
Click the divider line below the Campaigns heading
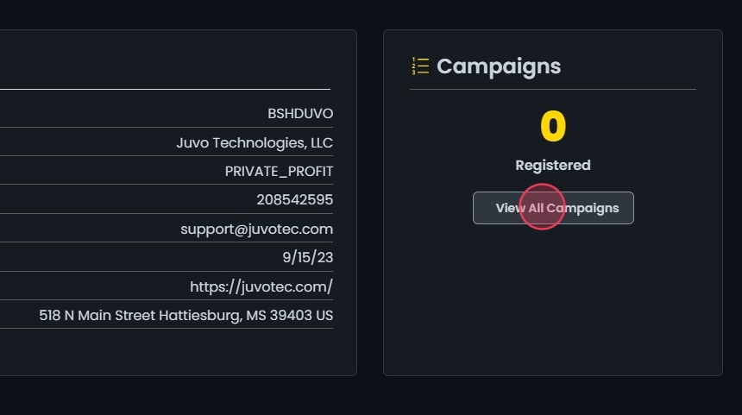553,89
